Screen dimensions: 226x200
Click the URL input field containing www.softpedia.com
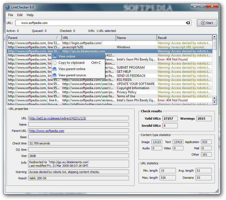(x=103, y=23)
